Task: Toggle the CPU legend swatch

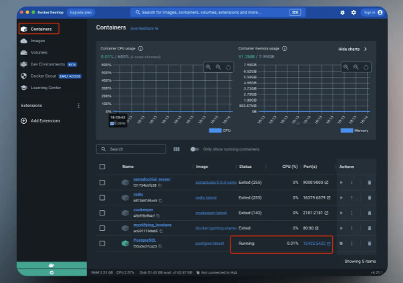Action: pyautogui.click(x=215, y=130)
